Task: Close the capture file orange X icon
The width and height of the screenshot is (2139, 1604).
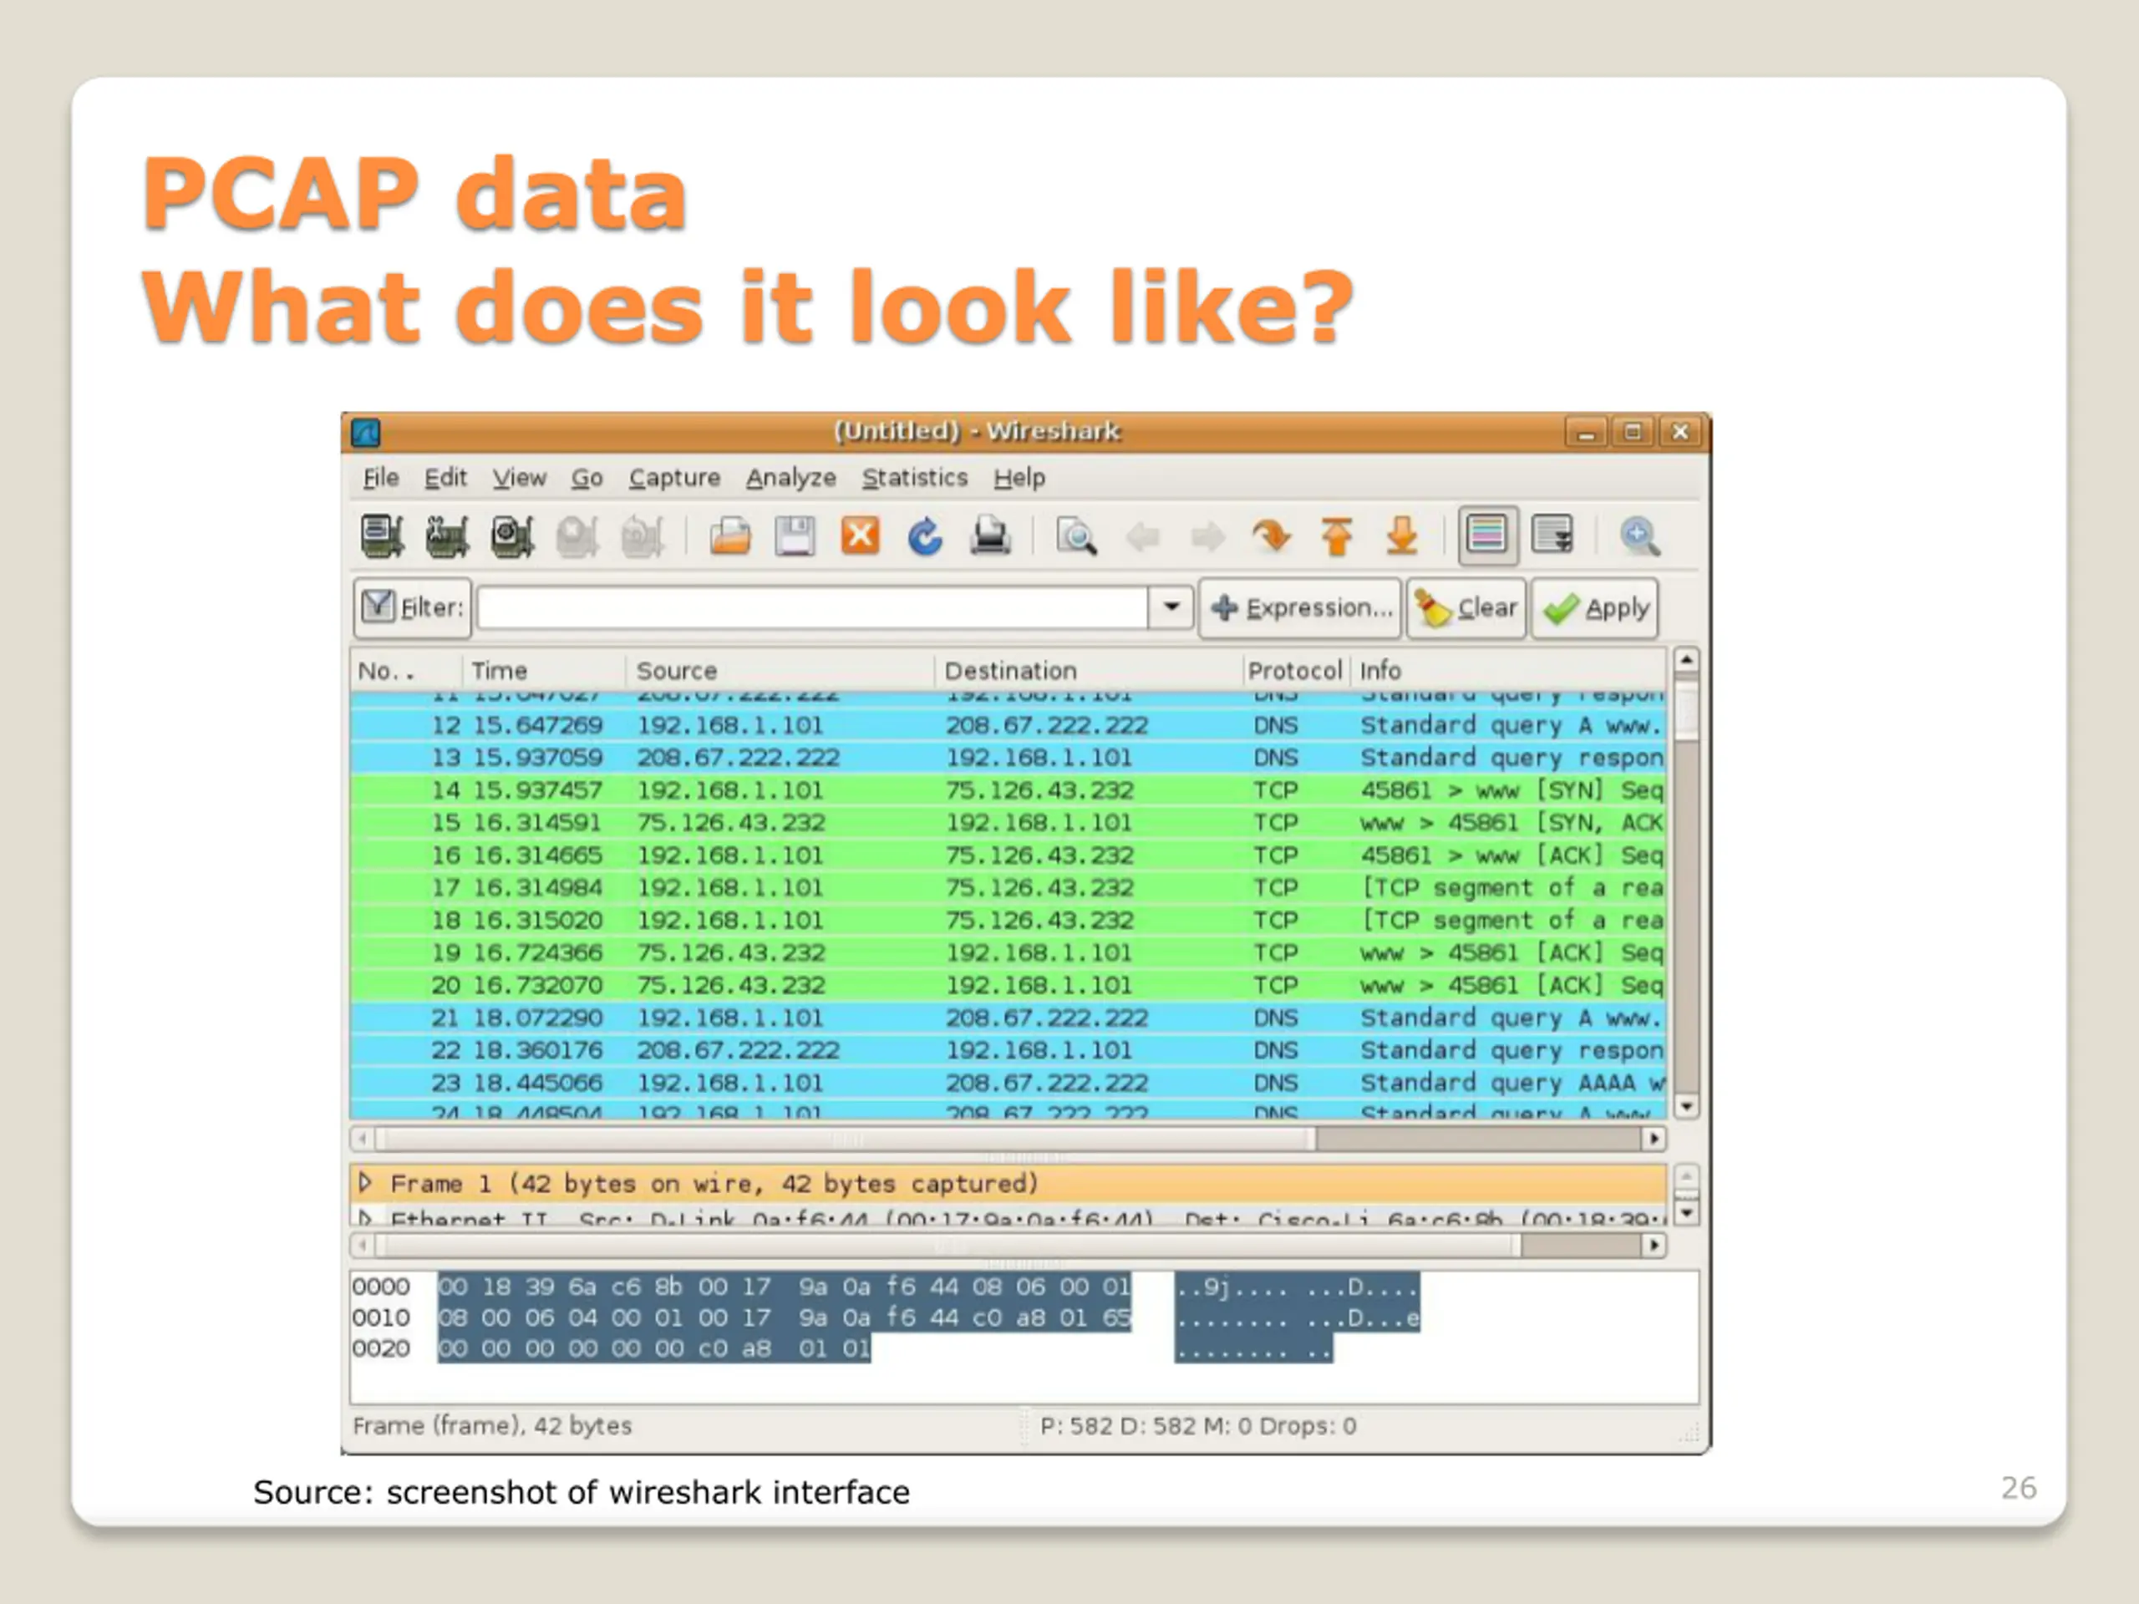Action: (860, 536)
